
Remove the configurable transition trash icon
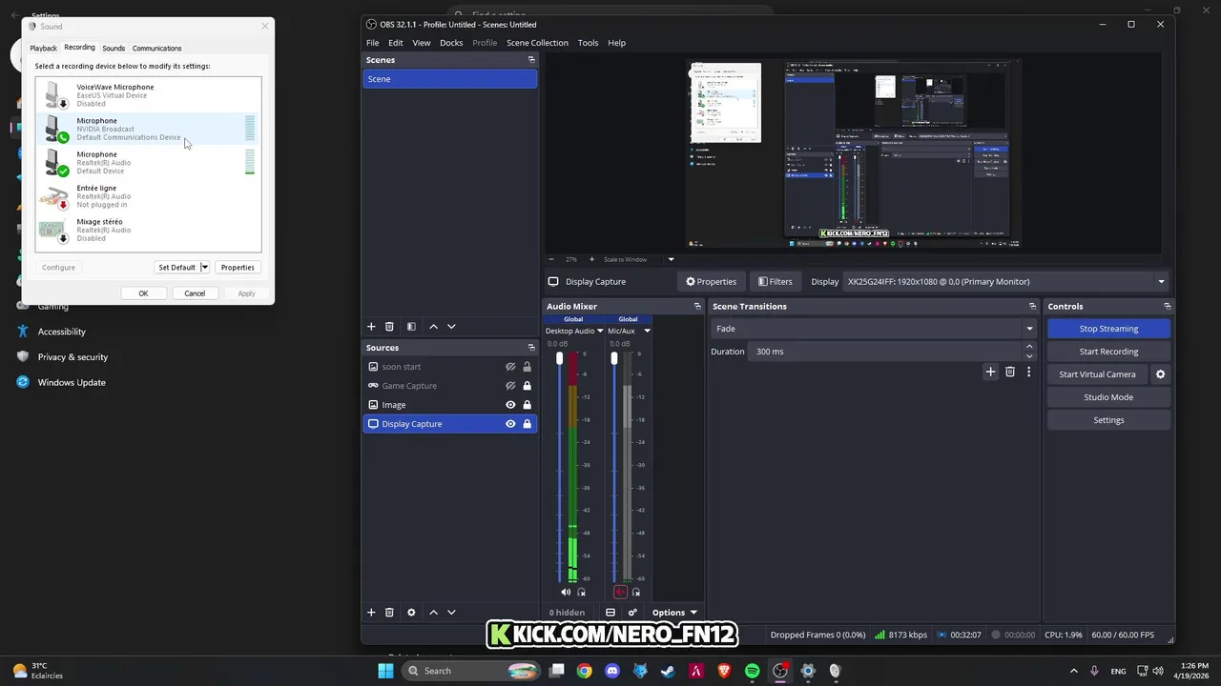1010,373
